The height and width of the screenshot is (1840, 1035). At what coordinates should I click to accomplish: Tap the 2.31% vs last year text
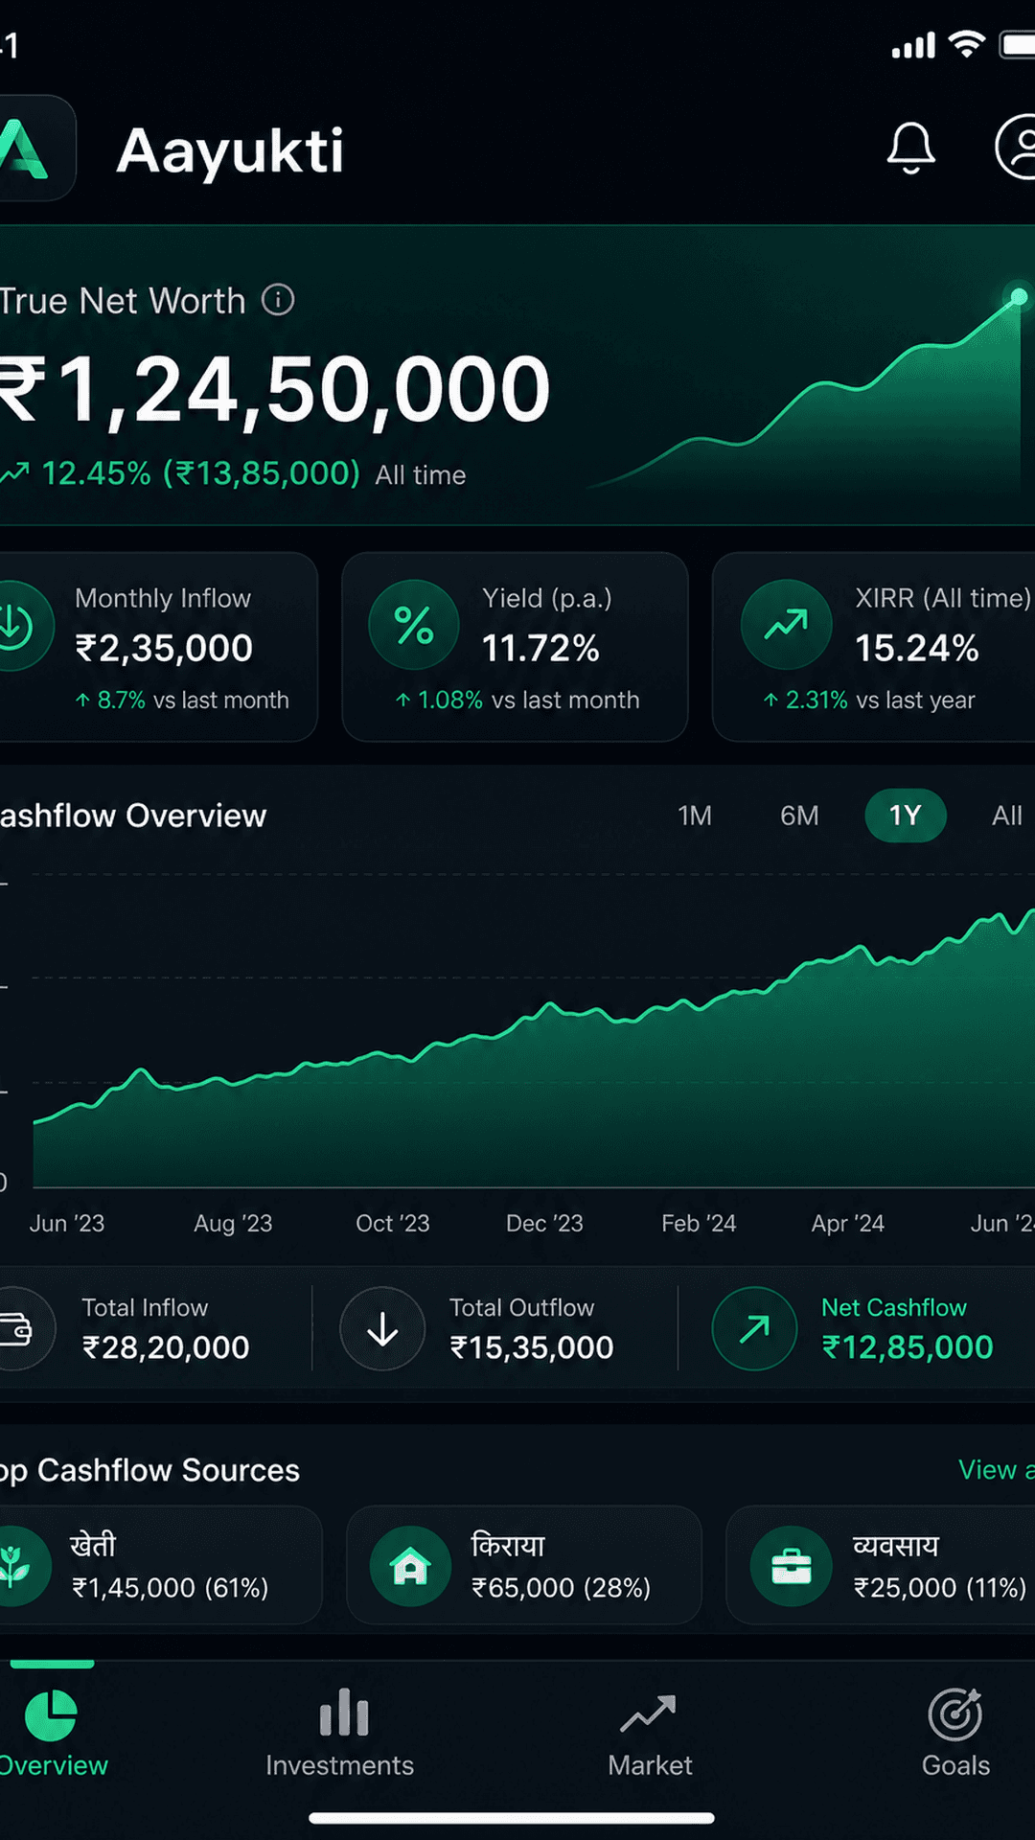[869, 701]
